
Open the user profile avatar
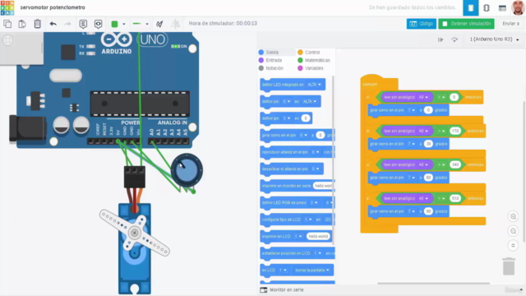click(x=519, y=7)
